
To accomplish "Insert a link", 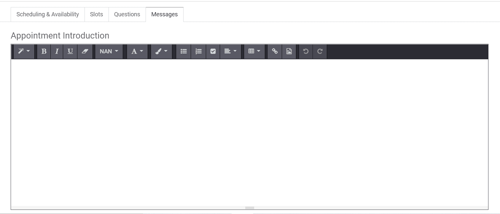I will coord(275,52).
